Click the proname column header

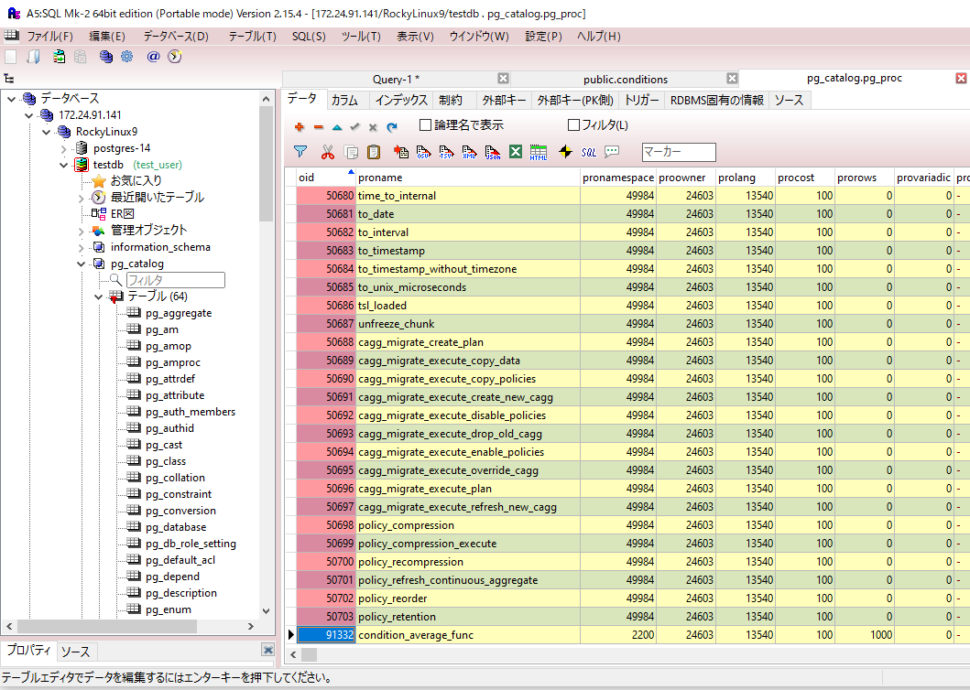click(468, 178)
